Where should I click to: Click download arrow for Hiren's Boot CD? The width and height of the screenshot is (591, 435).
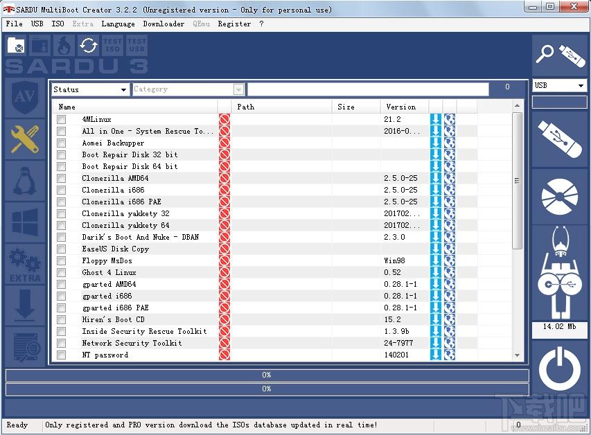(x=435, y=319)
